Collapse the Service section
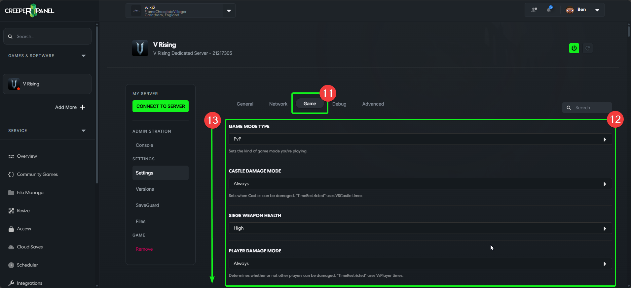631x288 pixels. (84, 131)
